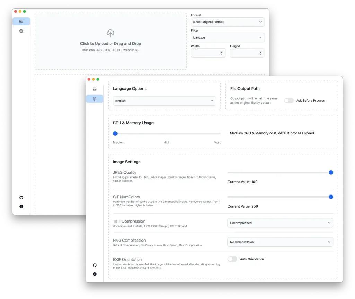Select the image converter icon in back window sidebar
Screen dimensions: 355x299
[x=21, y=21]
